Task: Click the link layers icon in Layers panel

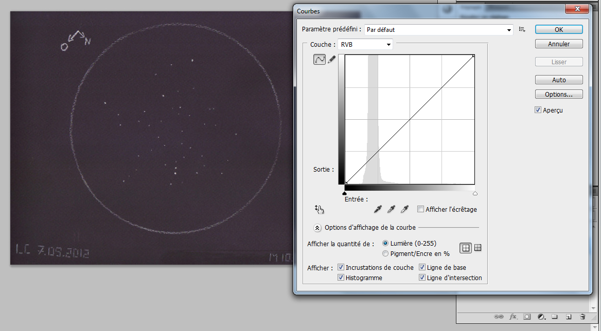Action: coord(499,317)
